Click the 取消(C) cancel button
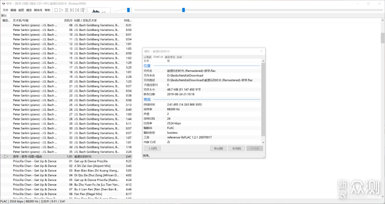385x204 pixels. click(236, 149)
